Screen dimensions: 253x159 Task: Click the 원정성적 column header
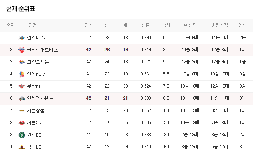click(220, 25)
